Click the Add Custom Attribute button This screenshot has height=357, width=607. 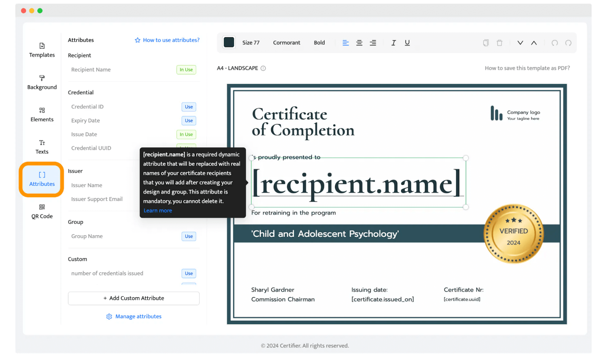(x=134, y=298)
